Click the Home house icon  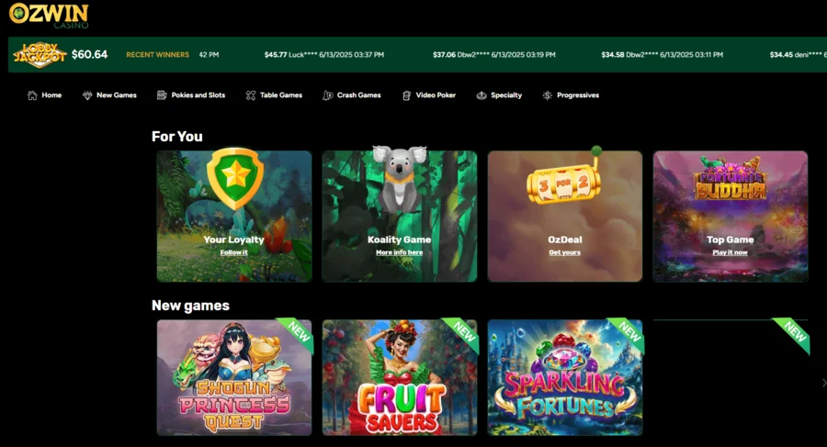pos(32,95)
